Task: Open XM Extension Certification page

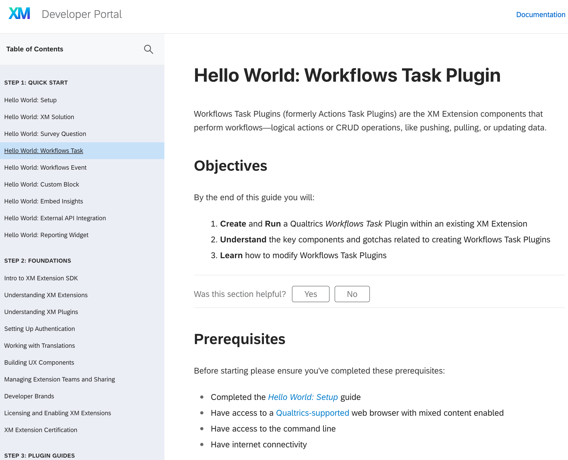Action: 41,430
